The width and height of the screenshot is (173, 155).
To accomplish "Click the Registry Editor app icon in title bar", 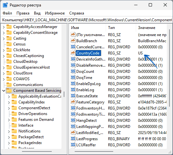I will (x=5, y=5).
